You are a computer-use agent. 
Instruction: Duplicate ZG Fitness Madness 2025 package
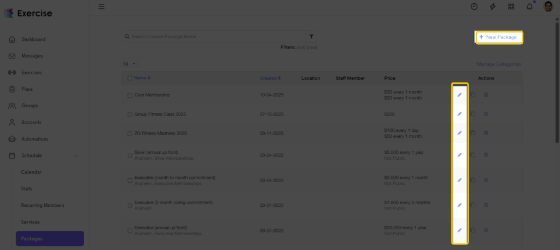[x=472, y=133]
